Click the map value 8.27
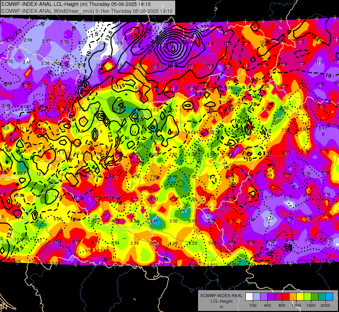The height and width of the screenshot is (312, 339). click(82, 43)
